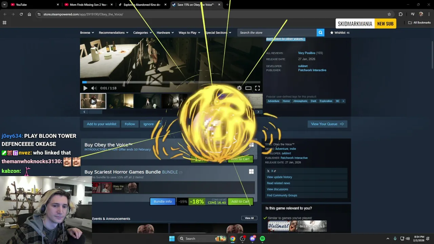This screenshot has height=244, width=434.
Task: Show hidden system tray icons
Action: click(388, 239)
